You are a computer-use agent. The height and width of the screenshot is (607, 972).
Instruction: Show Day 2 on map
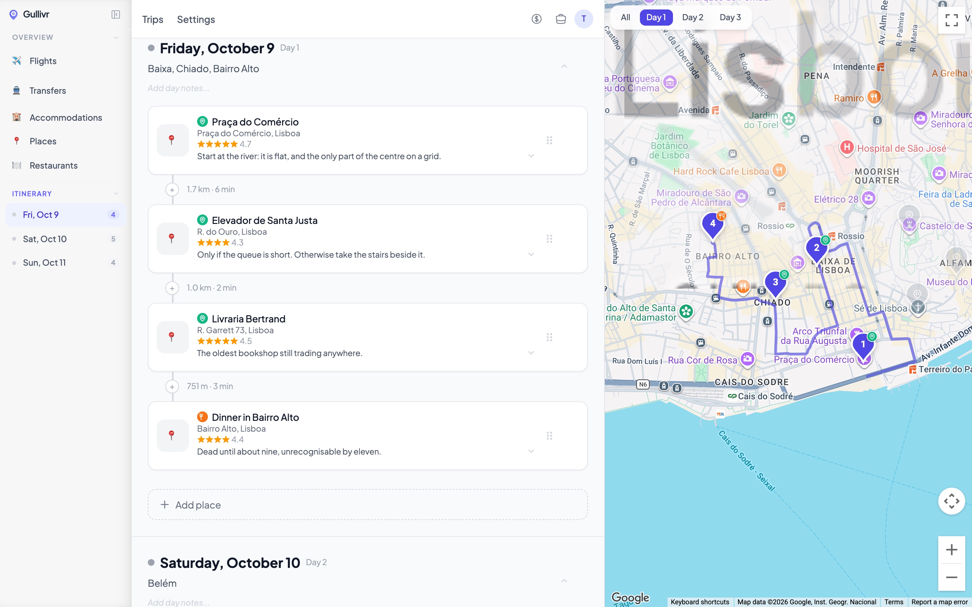tap(693, 17)
